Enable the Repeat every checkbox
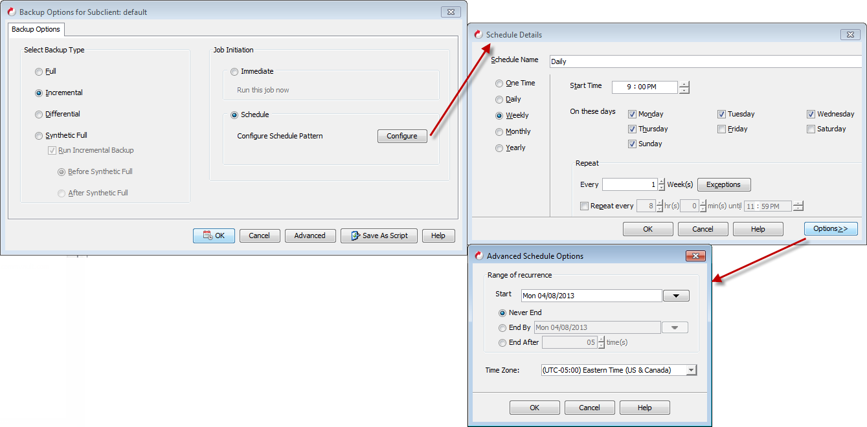Viewport: 867px width, 427px height. (x=585, y=206)
